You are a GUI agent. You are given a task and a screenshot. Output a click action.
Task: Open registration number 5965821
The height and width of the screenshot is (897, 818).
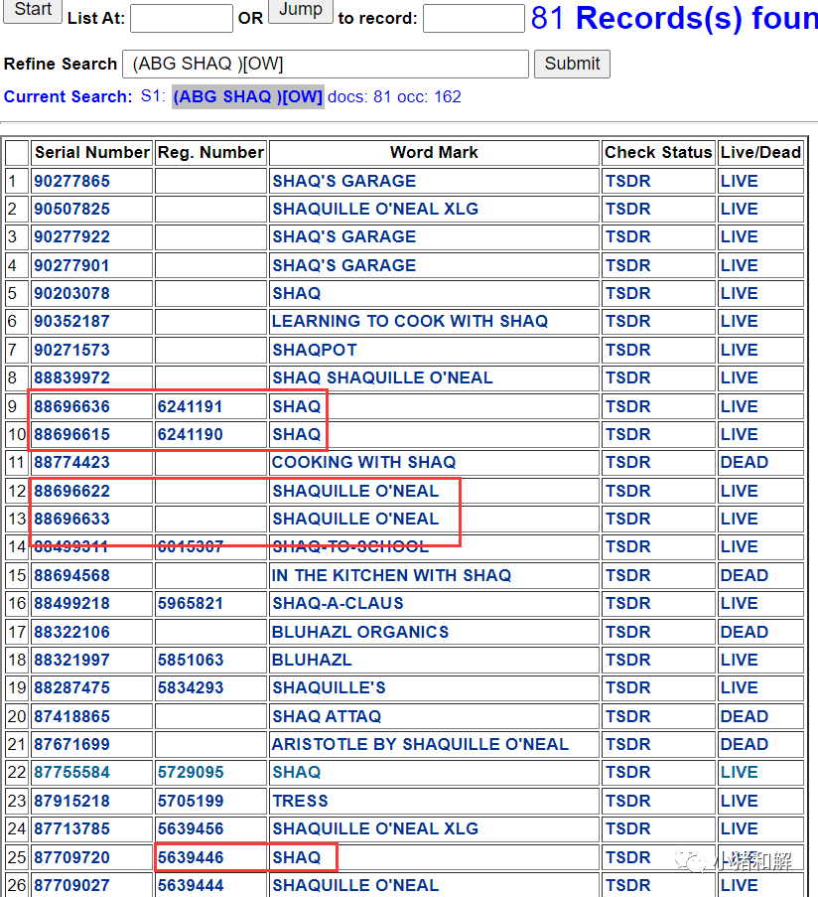190,604
